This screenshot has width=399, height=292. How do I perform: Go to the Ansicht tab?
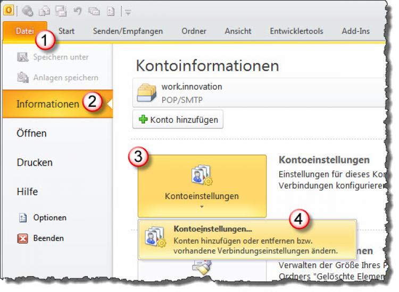pos(238,31)
